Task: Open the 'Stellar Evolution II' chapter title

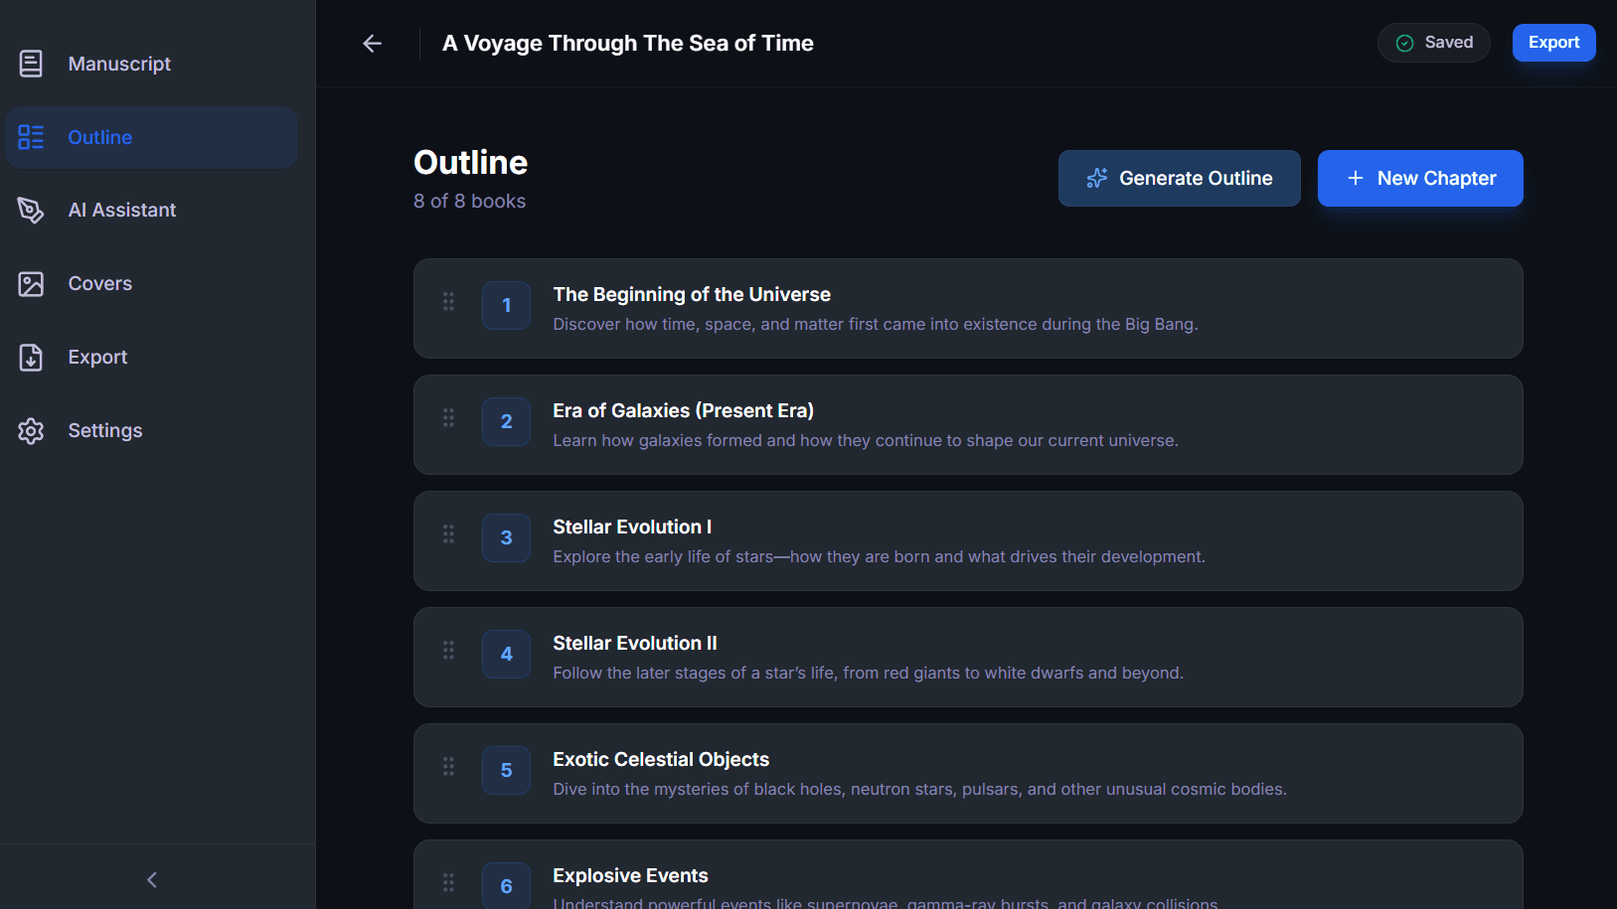Action: coord(635,643)
